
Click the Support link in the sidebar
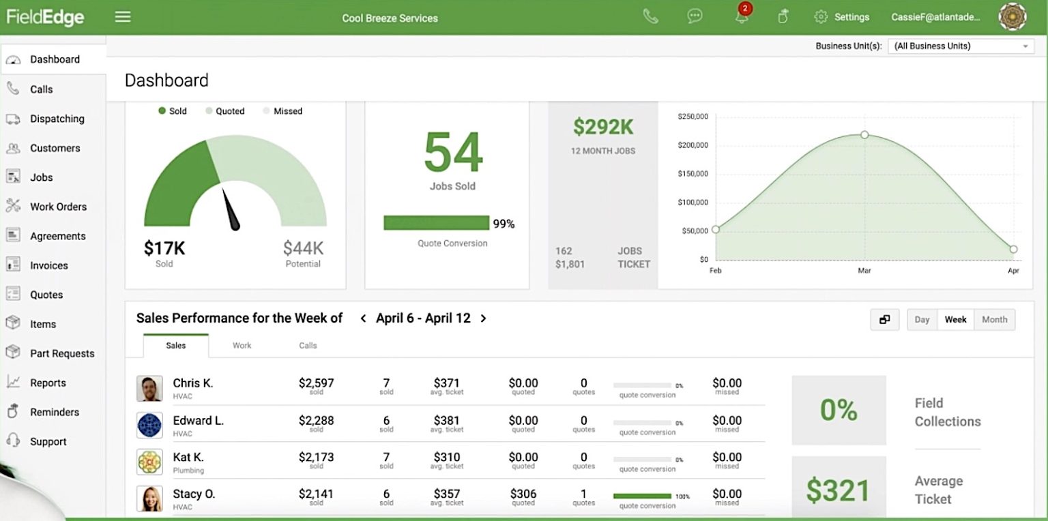click(48, 441)
